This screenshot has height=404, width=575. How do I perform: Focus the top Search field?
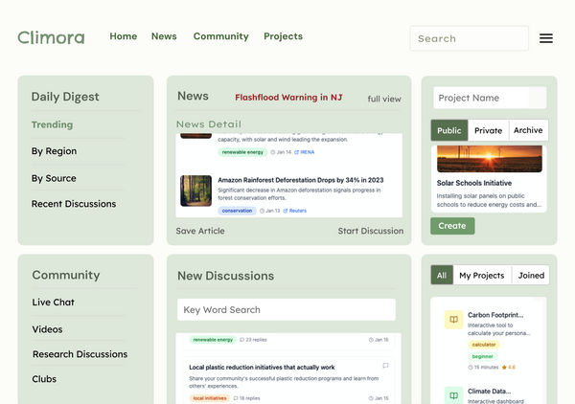pyautogui.click(x=469, y=38)
